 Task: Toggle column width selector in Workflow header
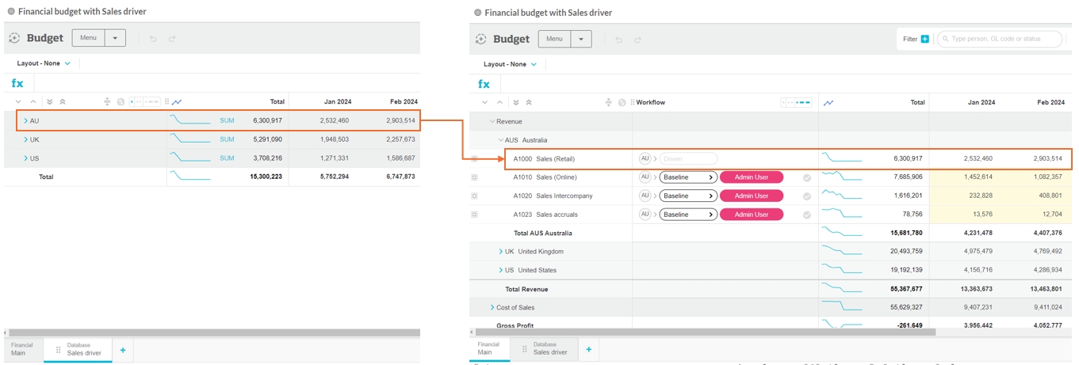click(796, 103)
